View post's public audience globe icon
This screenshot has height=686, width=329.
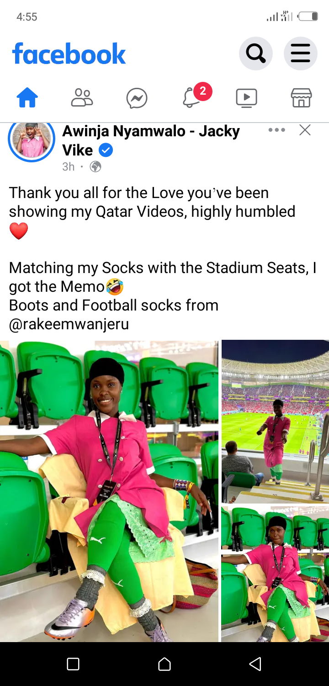(96, 167)
